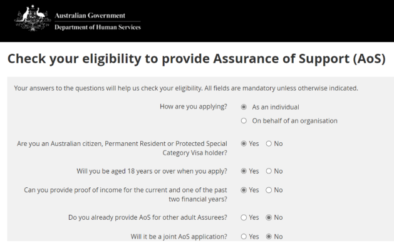Select No for aged 18 years question
394x243 pixels.
[269, 171]
